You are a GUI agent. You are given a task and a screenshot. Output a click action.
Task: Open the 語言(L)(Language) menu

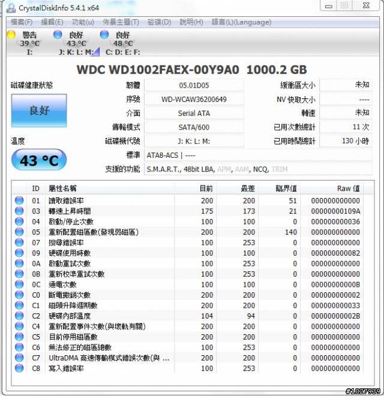click(x=241, y=22)
